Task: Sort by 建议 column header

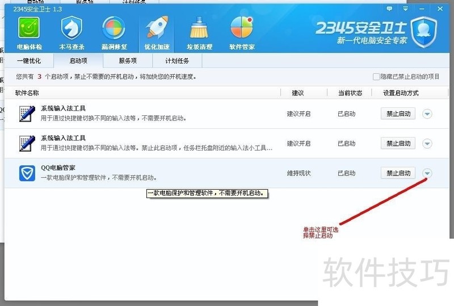Action: click(297, 93)
